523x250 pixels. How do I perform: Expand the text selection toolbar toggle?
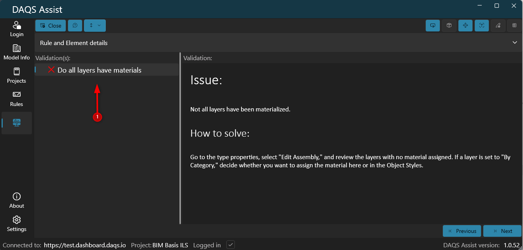(x=482, y=25)
